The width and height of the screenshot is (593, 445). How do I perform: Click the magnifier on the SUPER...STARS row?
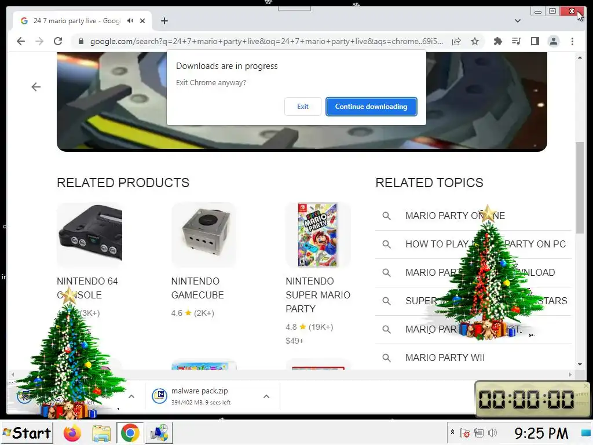pos(386,301)
